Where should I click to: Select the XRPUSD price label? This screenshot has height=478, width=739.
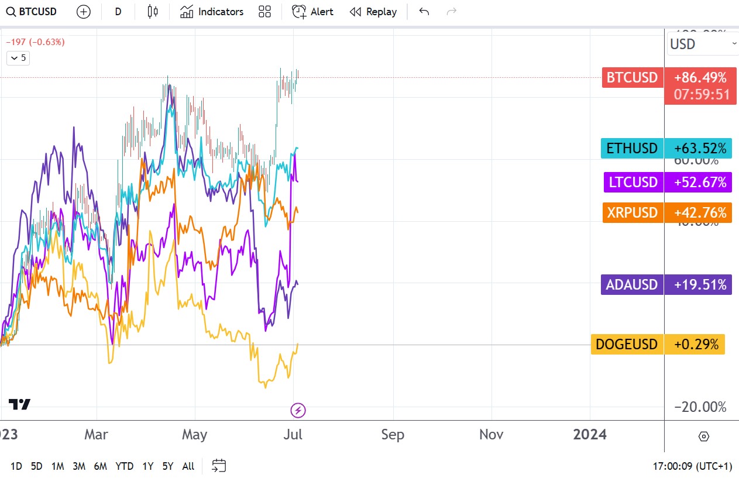(633, 212)
